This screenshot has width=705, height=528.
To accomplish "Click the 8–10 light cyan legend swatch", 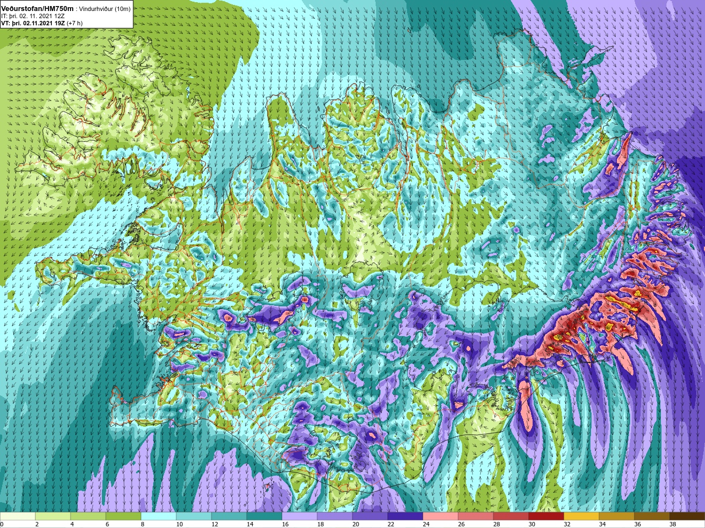I will [159, 516].
